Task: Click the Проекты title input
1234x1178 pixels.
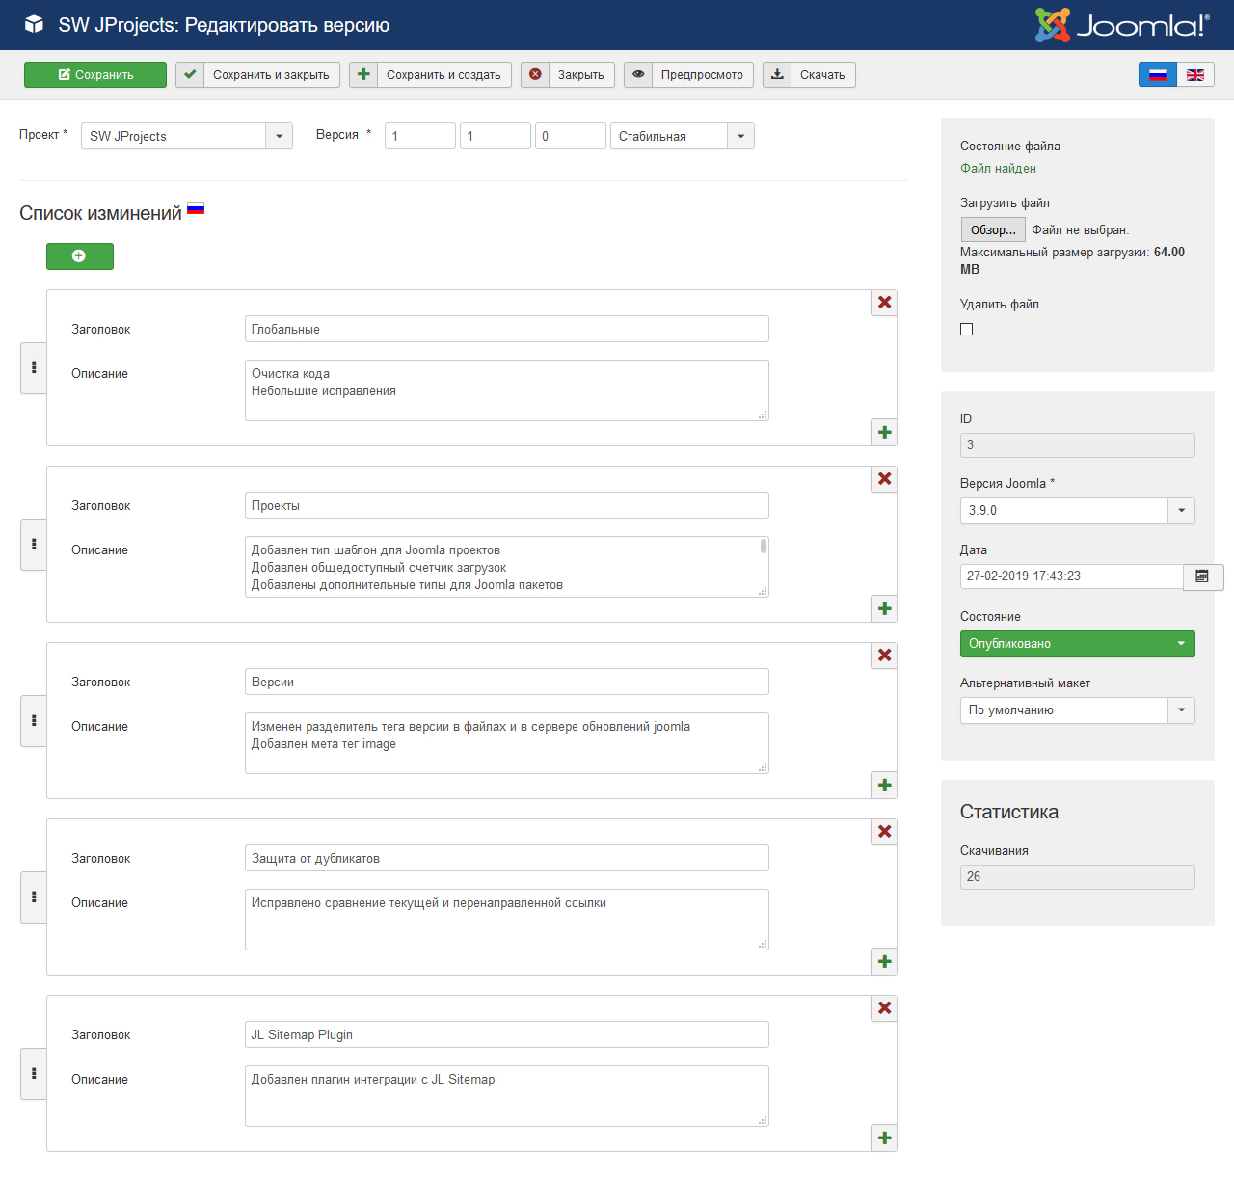Action: click(507, 505)
